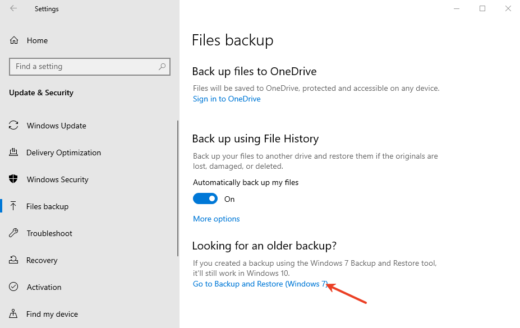
Task: Click the Settings label in the title bar
Action: coord(47,8)
